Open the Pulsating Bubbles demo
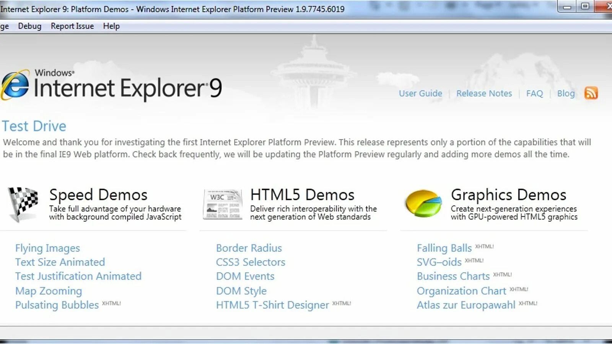612x344 pixels. (57, 305)
